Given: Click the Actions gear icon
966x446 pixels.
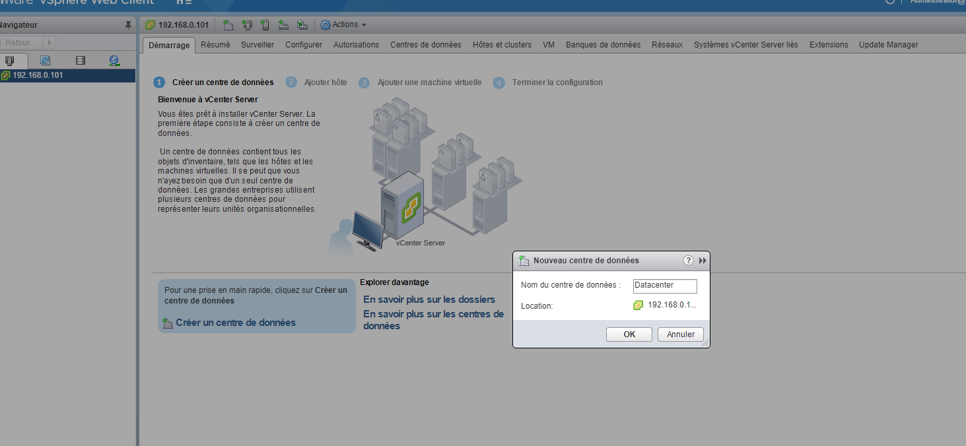Looking at the screenshot, I should click(x=325, y=25).
